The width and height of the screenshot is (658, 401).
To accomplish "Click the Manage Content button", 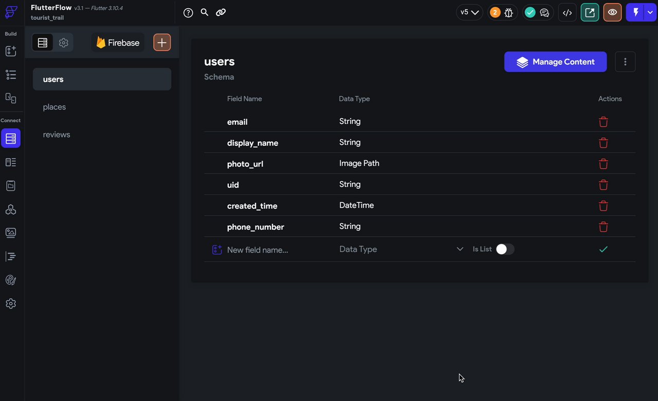I will pyautogui.click(x=555, y=62).
